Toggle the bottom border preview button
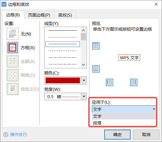Image resolution: width=162 pixels, height=142 pixels. tap(96, 69)
